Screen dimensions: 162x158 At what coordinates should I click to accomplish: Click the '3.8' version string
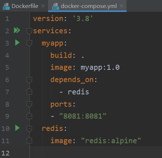(83, 19)
